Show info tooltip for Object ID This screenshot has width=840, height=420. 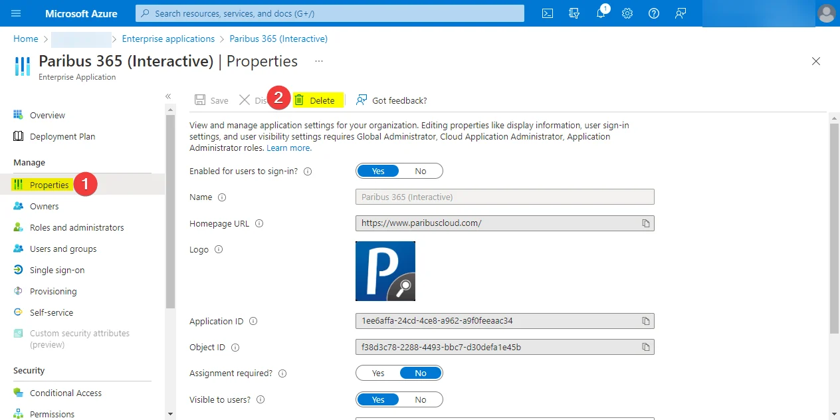point(235,348)
